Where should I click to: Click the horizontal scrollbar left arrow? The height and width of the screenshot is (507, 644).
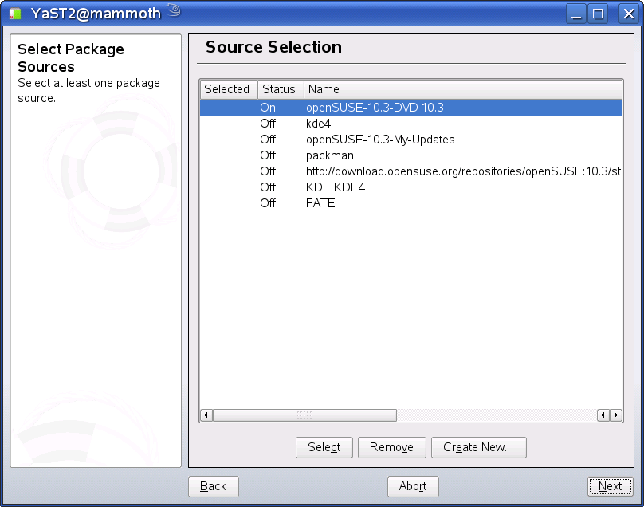(206, 415)
